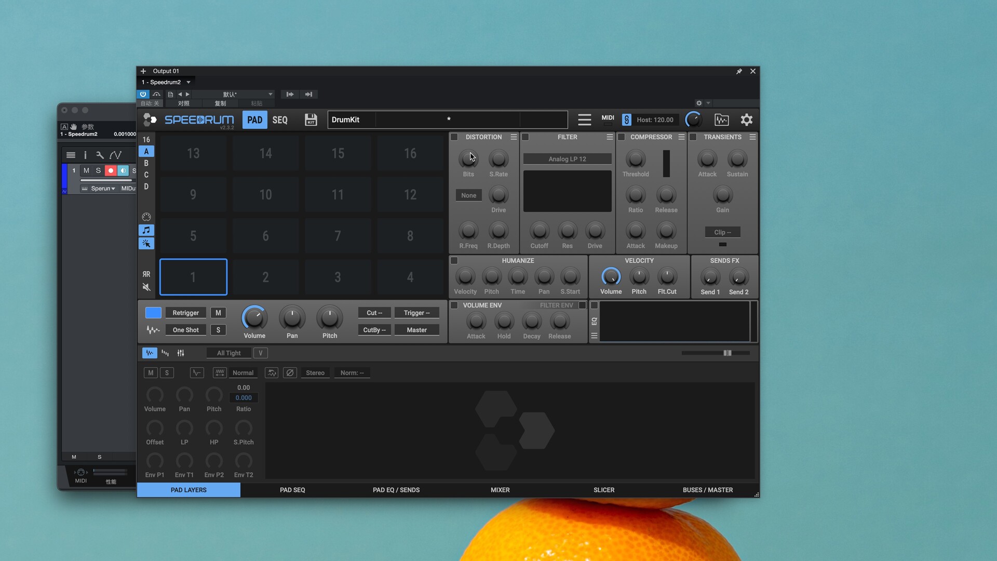
Task: Click the pad Volume knob
Action: 254,318
